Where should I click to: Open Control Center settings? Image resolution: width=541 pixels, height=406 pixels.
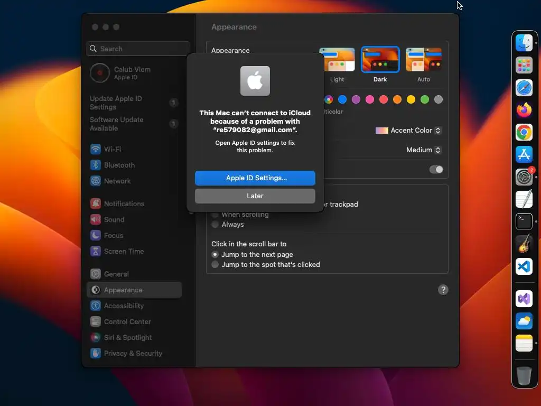134,322
